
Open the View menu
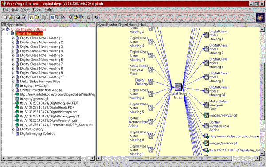25,10
